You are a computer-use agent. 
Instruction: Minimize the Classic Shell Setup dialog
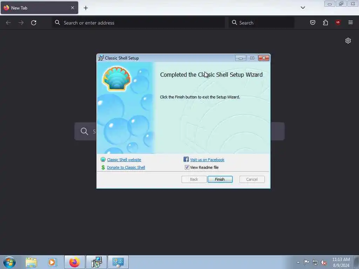pos(241,58)
